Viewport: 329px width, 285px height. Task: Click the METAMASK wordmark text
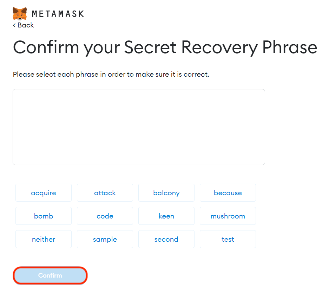tap(58, 14)
